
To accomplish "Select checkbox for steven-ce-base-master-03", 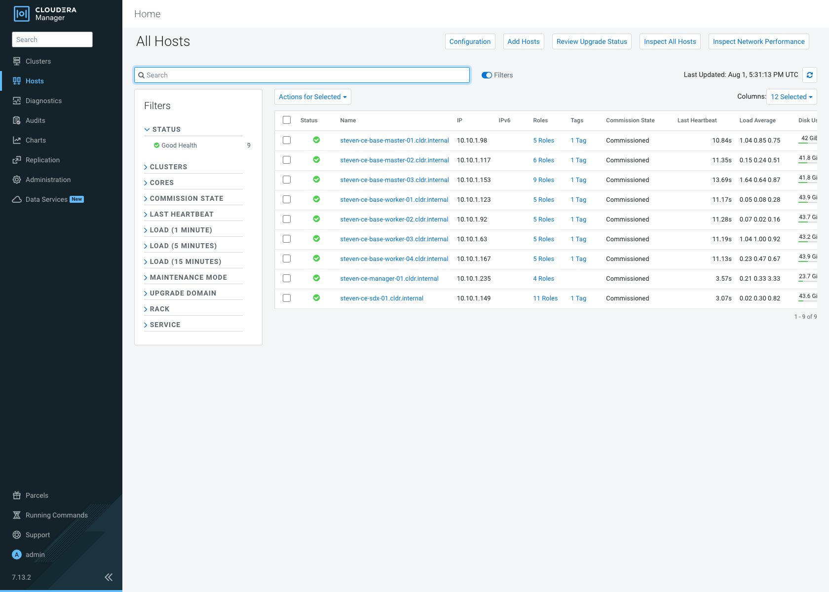I will click(x=287, y=180).
